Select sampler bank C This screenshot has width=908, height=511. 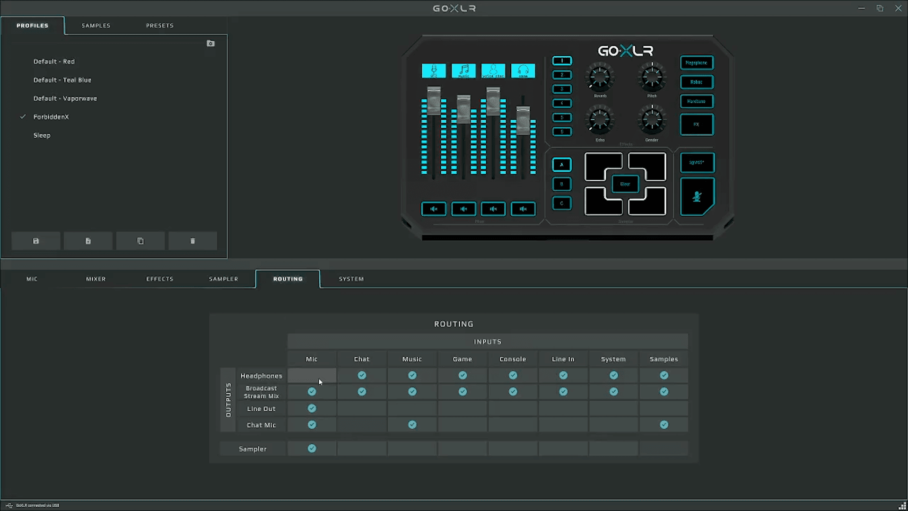[562, 203]
